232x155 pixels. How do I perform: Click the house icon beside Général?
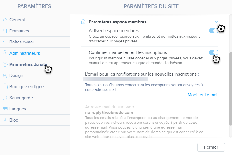tap(4, 20)
